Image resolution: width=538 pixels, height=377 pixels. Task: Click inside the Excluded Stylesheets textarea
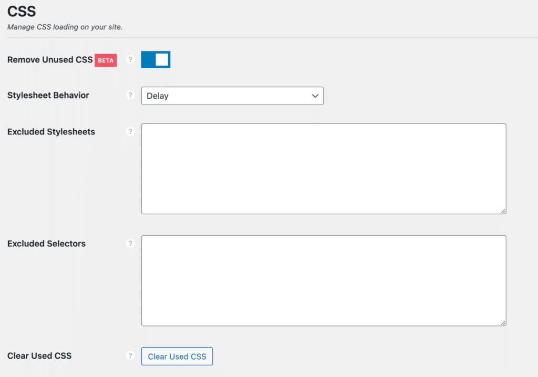point(323,168)
